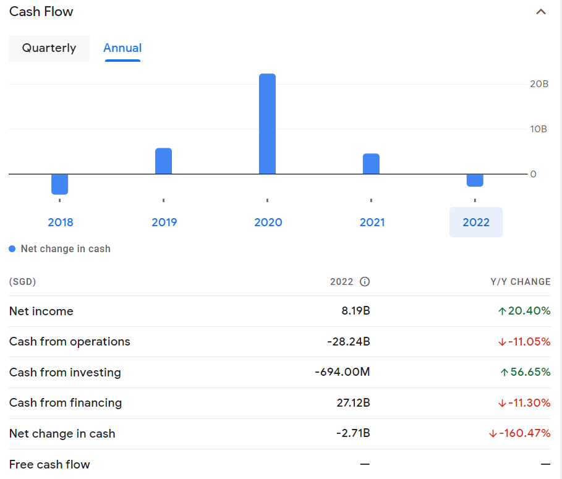
Task: Click the '2022' column header text
Action: [341, 282]
